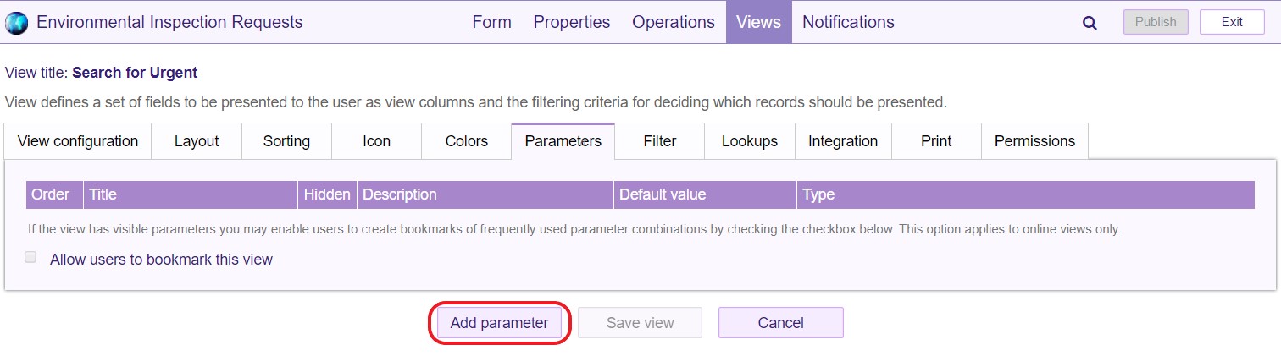Show the Filter tab
This screenshot has width=1281, height=356.
(659, 141)
